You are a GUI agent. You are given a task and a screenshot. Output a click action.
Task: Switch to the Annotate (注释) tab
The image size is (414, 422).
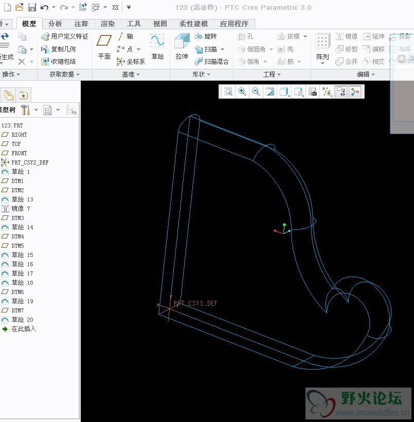tap(81, 24)
